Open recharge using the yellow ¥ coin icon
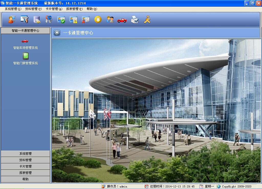The width and height of the screenshot is (262, 189). (97, 19)
